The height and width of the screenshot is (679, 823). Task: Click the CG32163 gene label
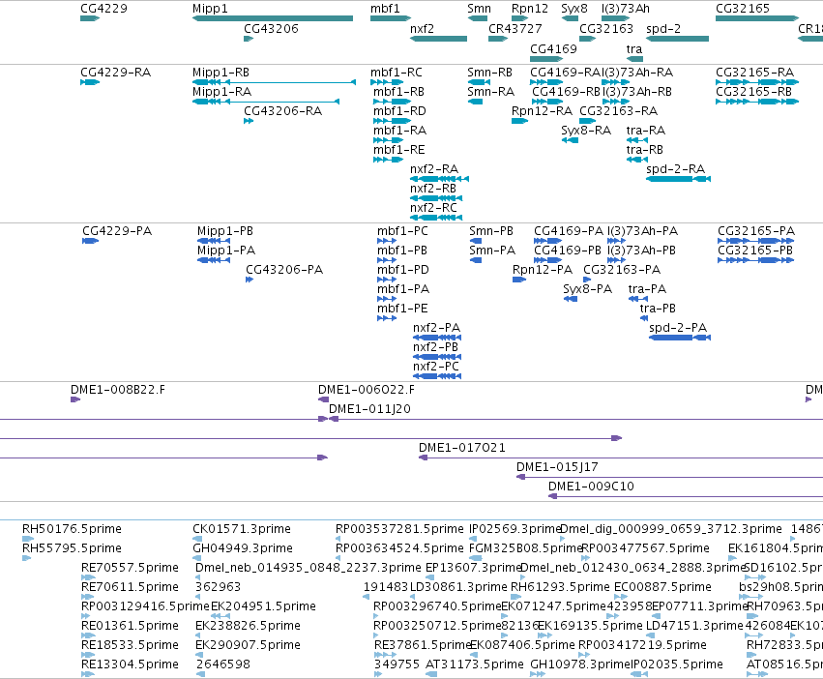606,28
